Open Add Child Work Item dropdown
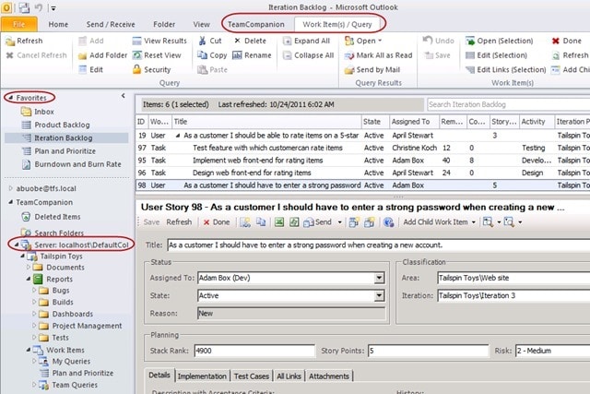Image resolution: width=590 pixels, height=394 pixels. (473, 222)
